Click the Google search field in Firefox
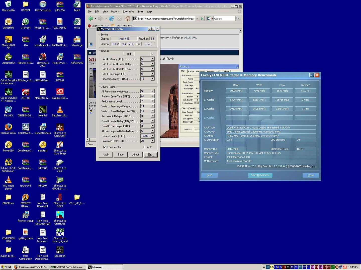Image resolution: width=361 pixels, height=270 pixels. tap(224, 18)
